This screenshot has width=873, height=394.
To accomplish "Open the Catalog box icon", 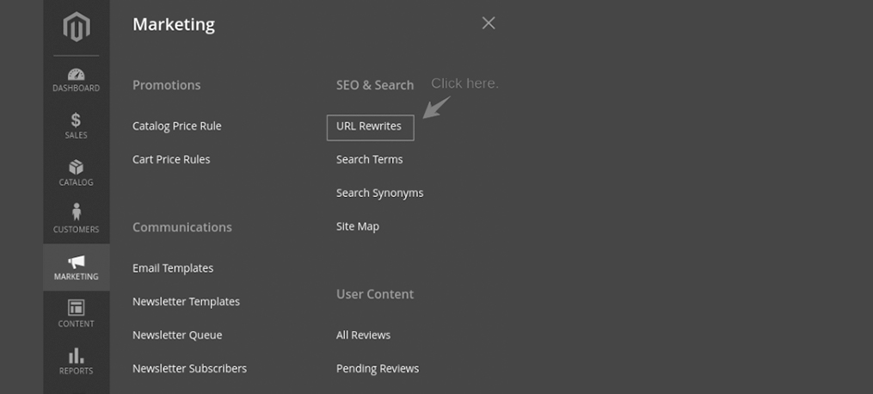I will tap(77, 167).
